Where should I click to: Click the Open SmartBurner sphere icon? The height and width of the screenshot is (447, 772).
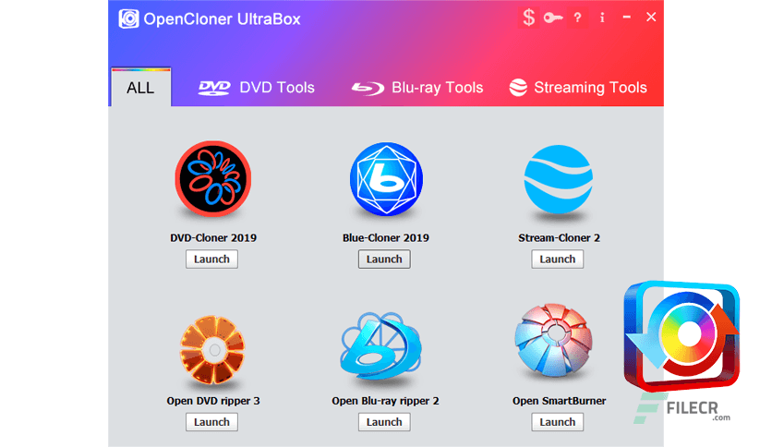click(x=554, y=340)
